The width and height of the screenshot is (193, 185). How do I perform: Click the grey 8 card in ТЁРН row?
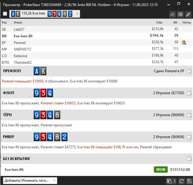click(57, 115)
